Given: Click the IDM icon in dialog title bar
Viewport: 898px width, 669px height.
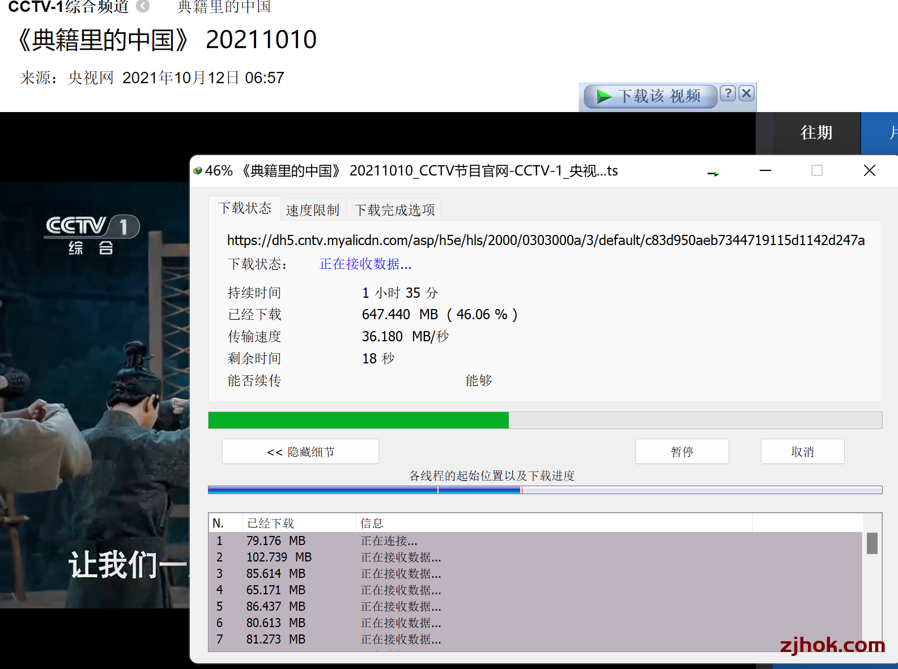Looking at the screenshot, I should 198,171.
